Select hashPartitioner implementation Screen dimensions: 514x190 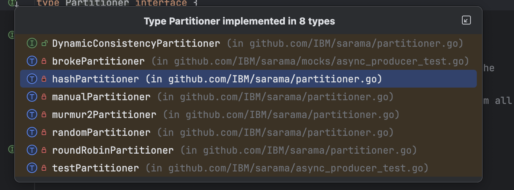248,79
